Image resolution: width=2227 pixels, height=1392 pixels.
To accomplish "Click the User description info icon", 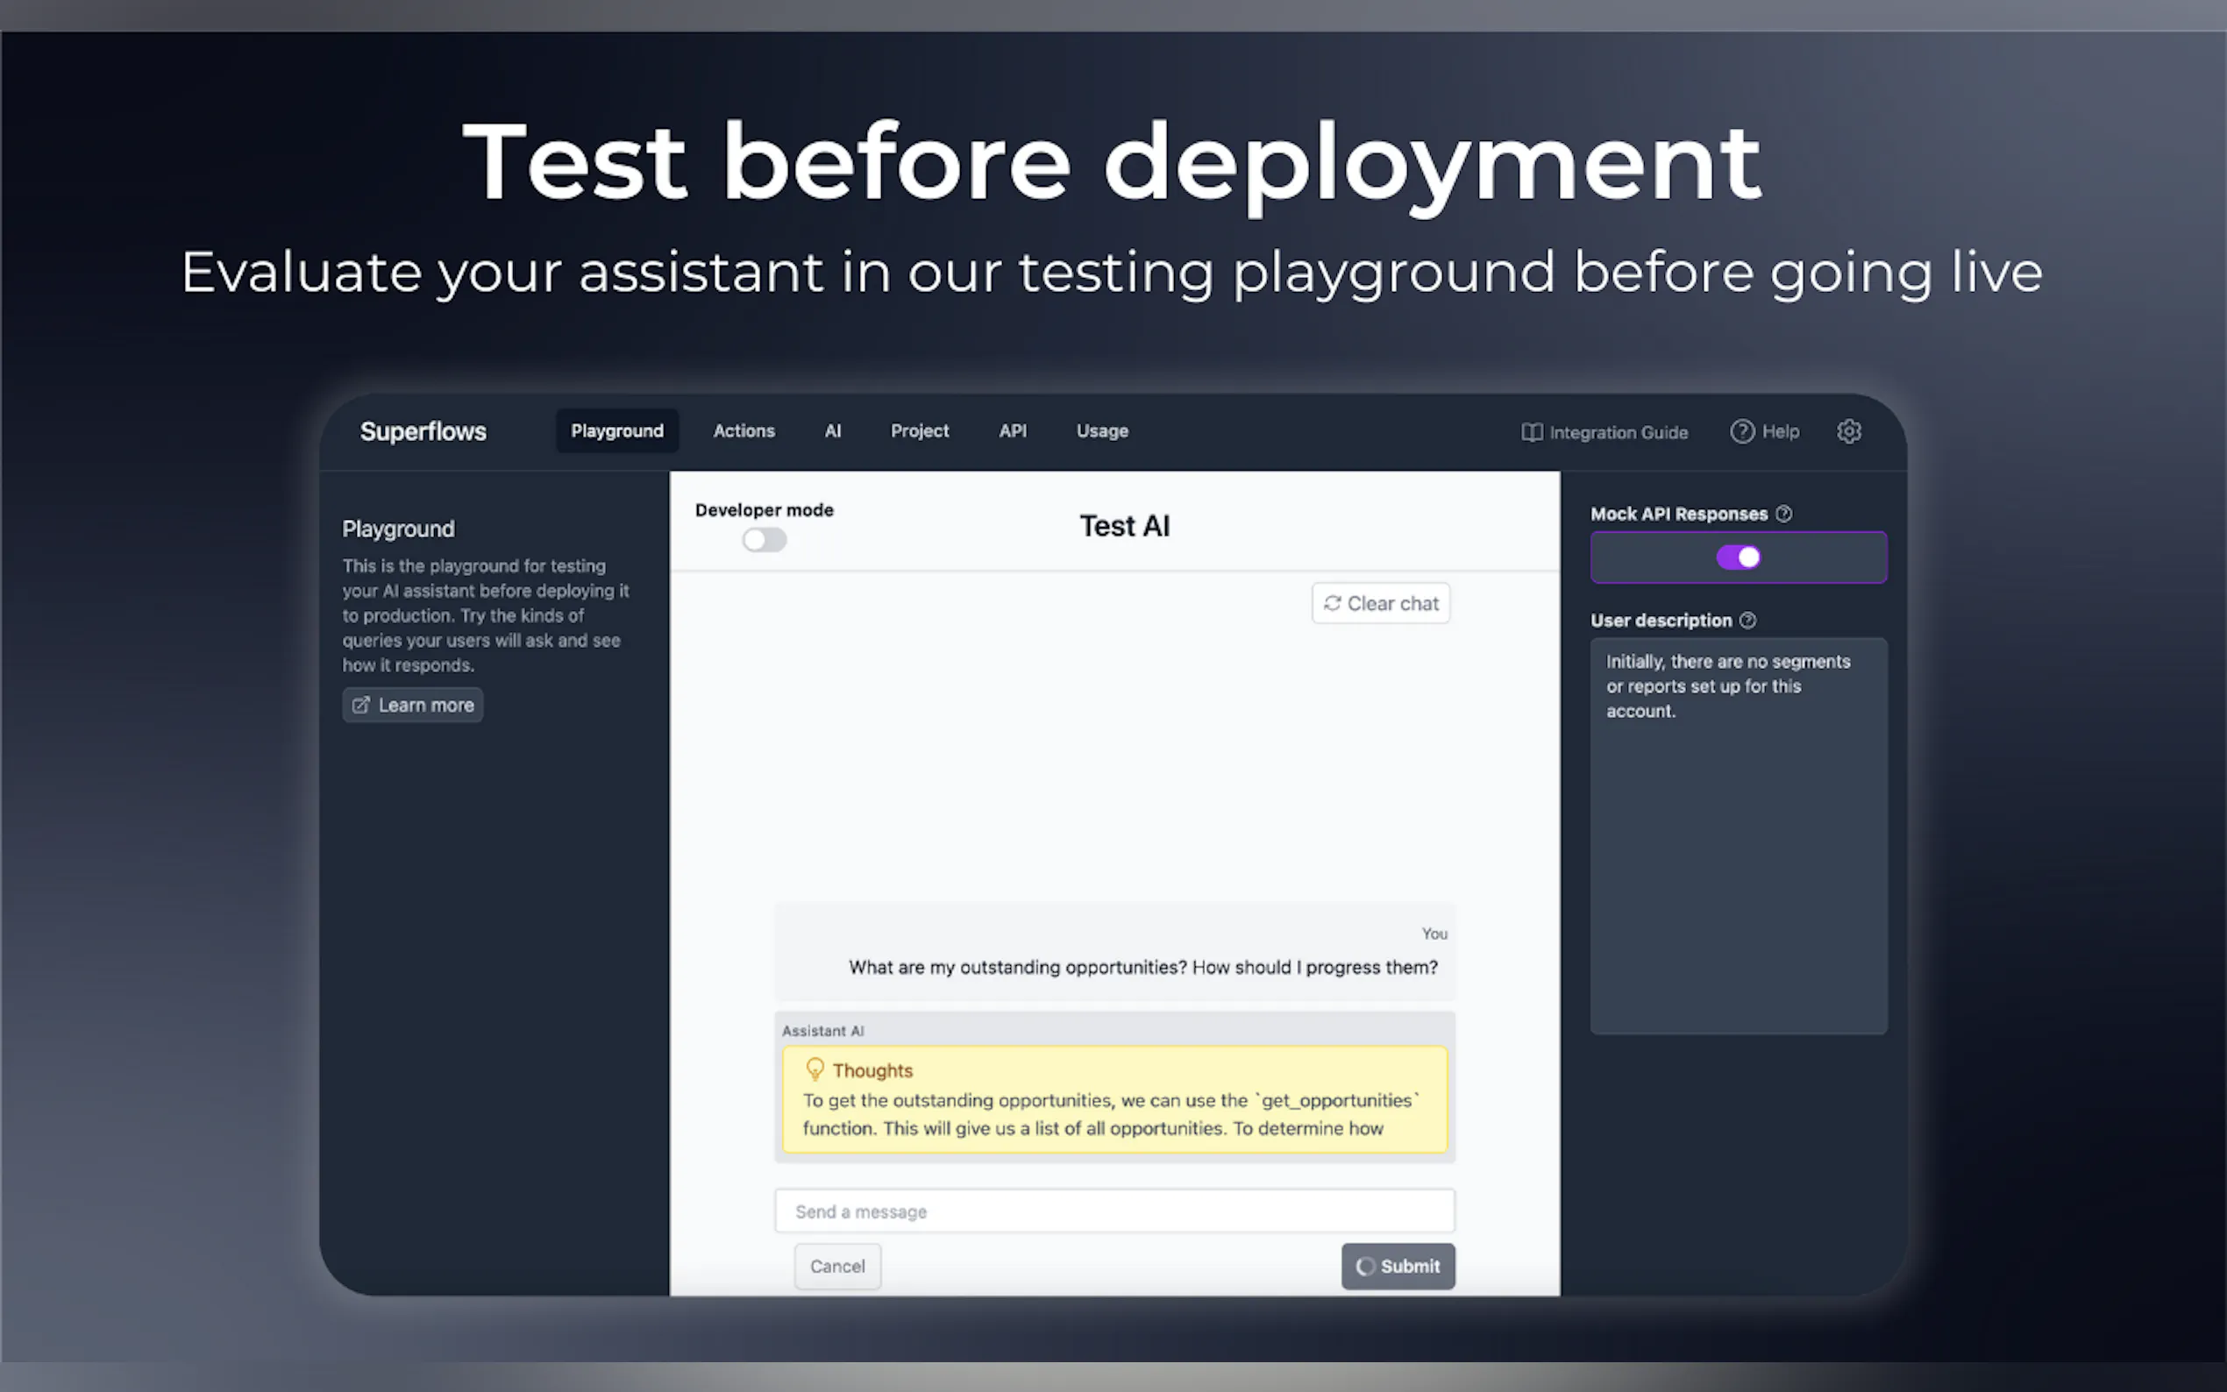I will (1747, 621).
